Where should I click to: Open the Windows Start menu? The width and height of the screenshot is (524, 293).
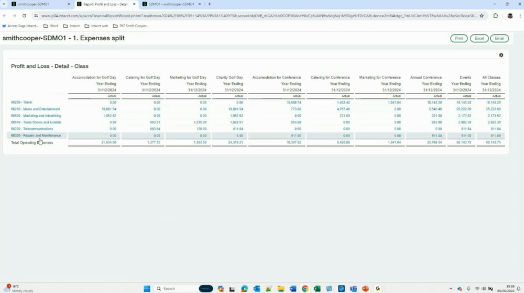(x=147, y=289)
